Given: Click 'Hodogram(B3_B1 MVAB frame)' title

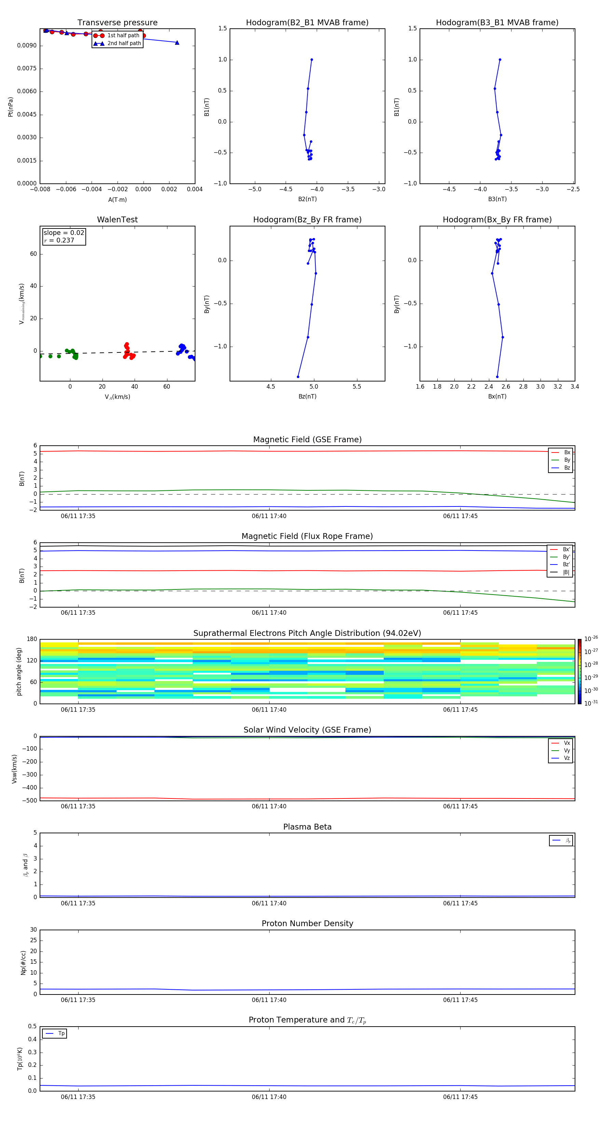Looking at the screenshot, I should pyautogui.click(x=497, y=23).
